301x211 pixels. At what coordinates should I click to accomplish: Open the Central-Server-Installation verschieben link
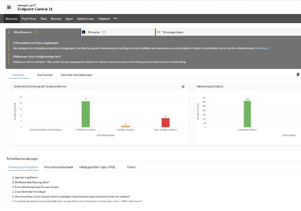tap(73, 196)
